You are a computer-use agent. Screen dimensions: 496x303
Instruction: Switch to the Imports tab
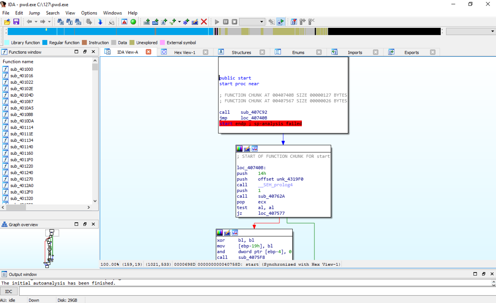tap(354, 52)
